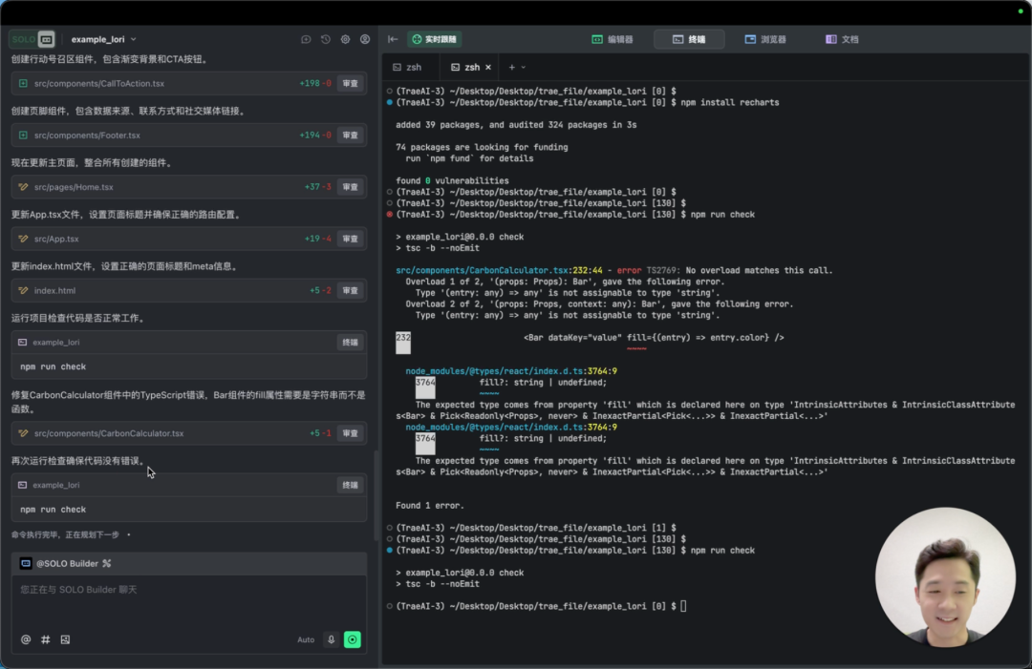
Task: Collapse the side panel with arrow icon
Action: coord(393,39)
